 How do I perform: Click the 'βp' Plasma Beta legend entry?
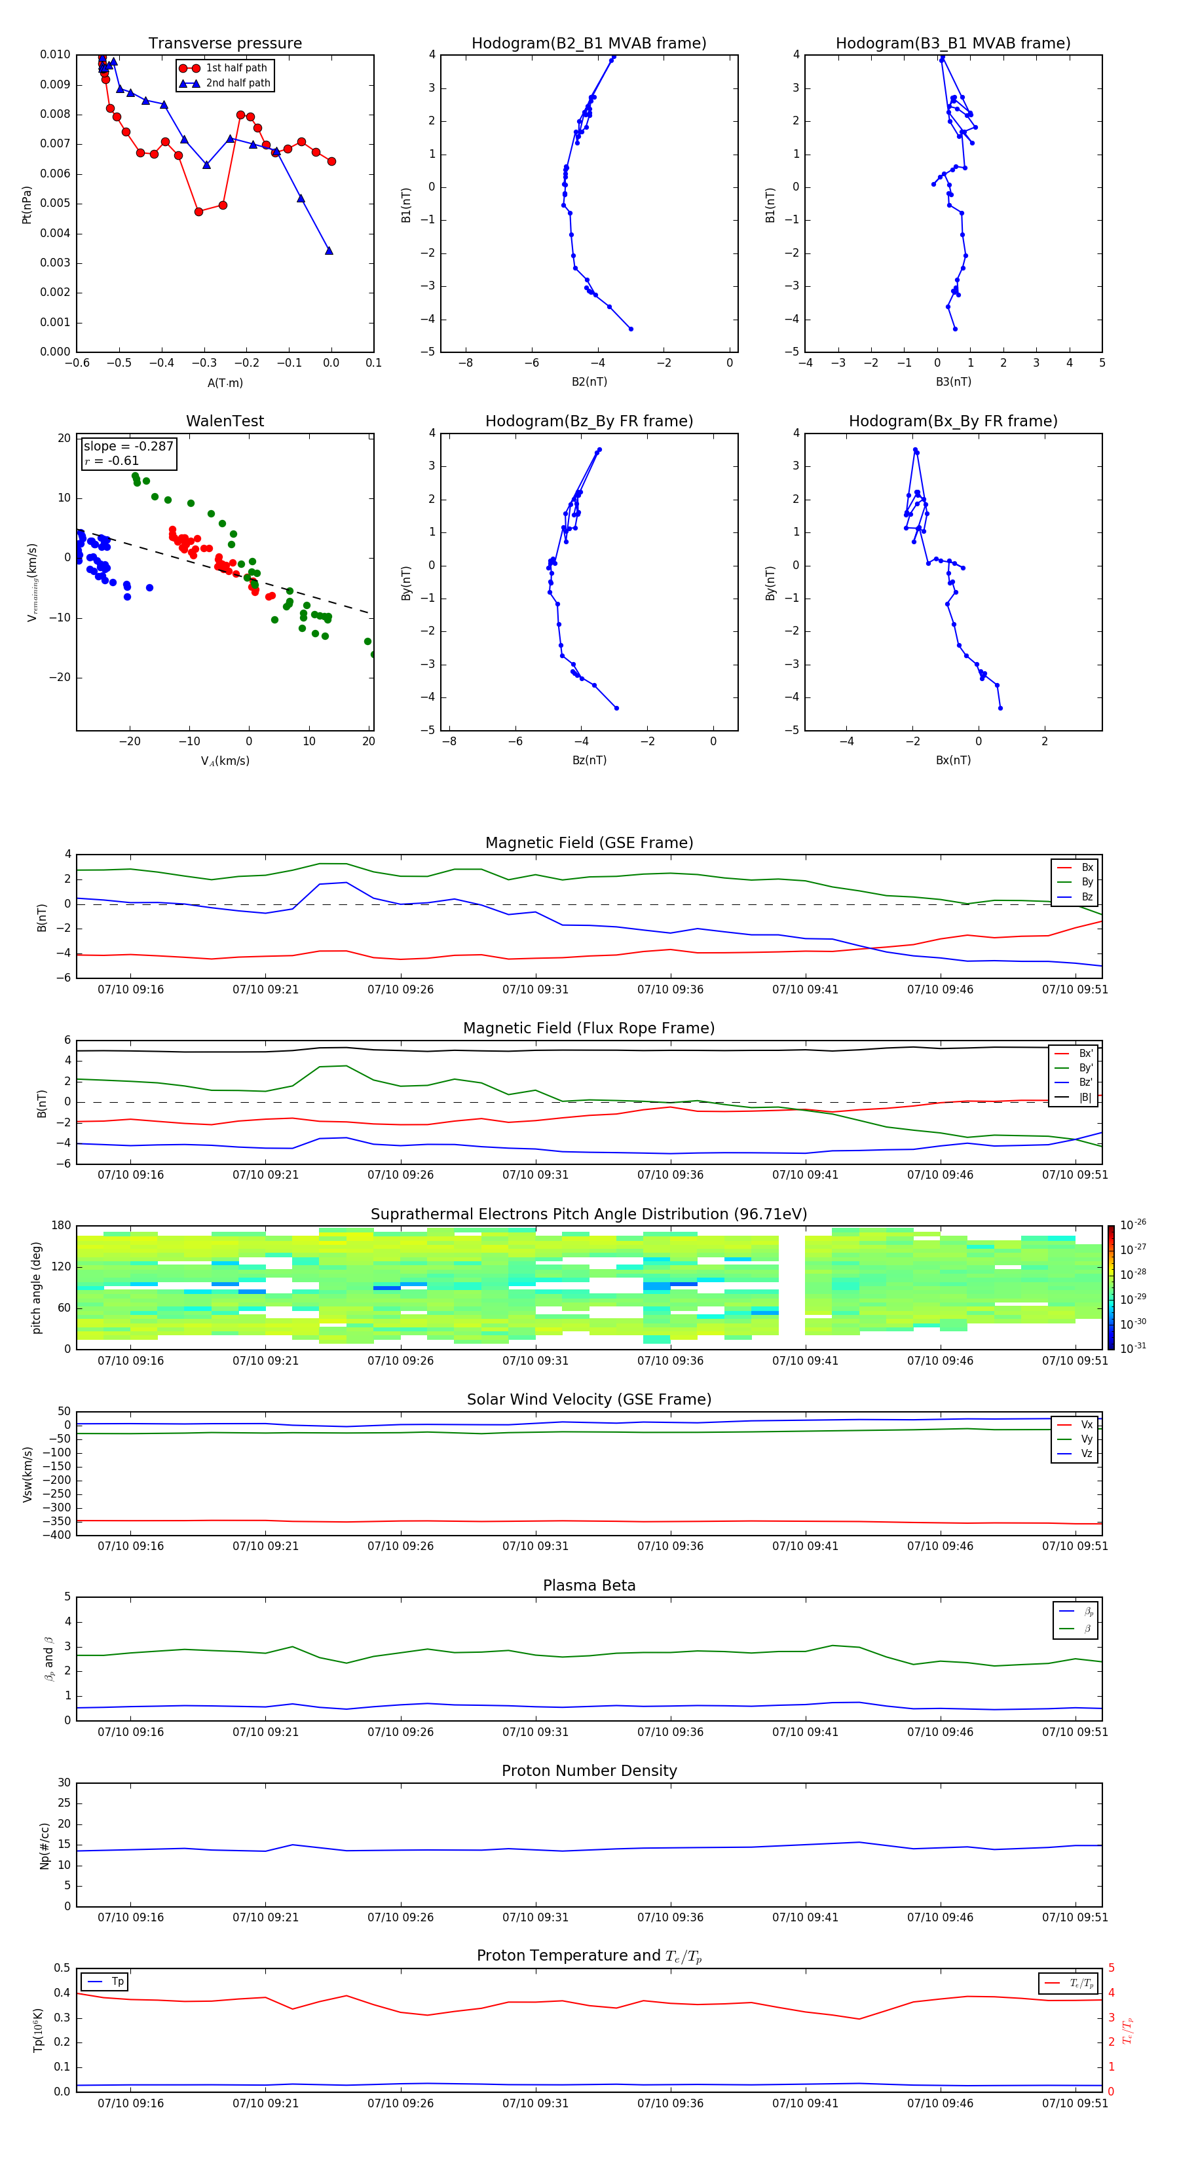(x=1077, y=1612)
